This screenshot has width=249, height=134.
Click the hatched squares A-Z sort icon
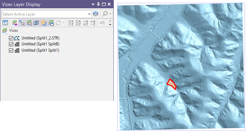[x=78, y=23]
